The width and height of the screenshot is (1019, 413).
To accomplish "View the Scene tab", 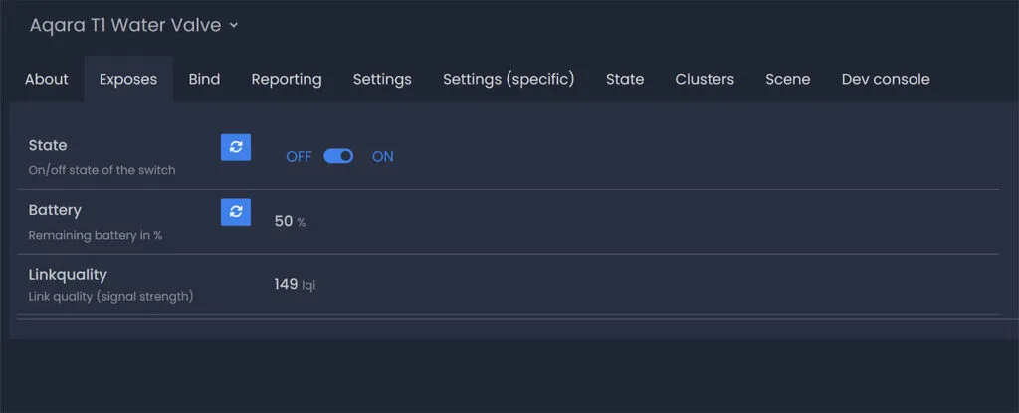I will tap(788, 79).
